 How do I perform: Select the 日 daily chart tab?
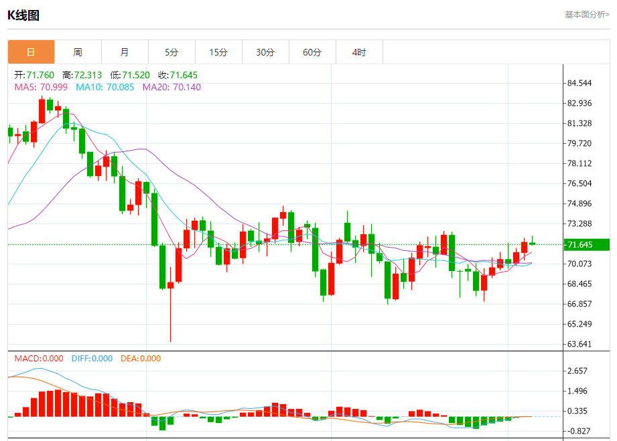[x=31, y=52]
